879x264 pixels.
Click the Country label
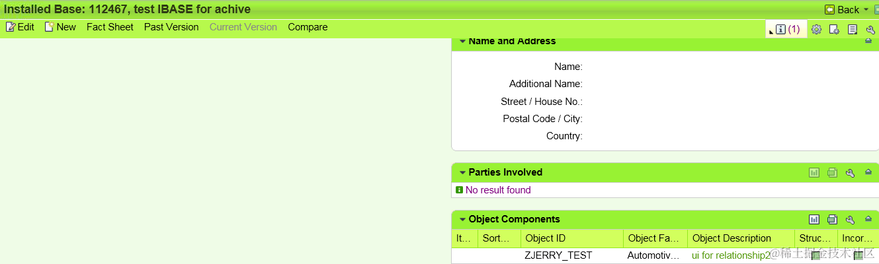(x=564, y=136)
